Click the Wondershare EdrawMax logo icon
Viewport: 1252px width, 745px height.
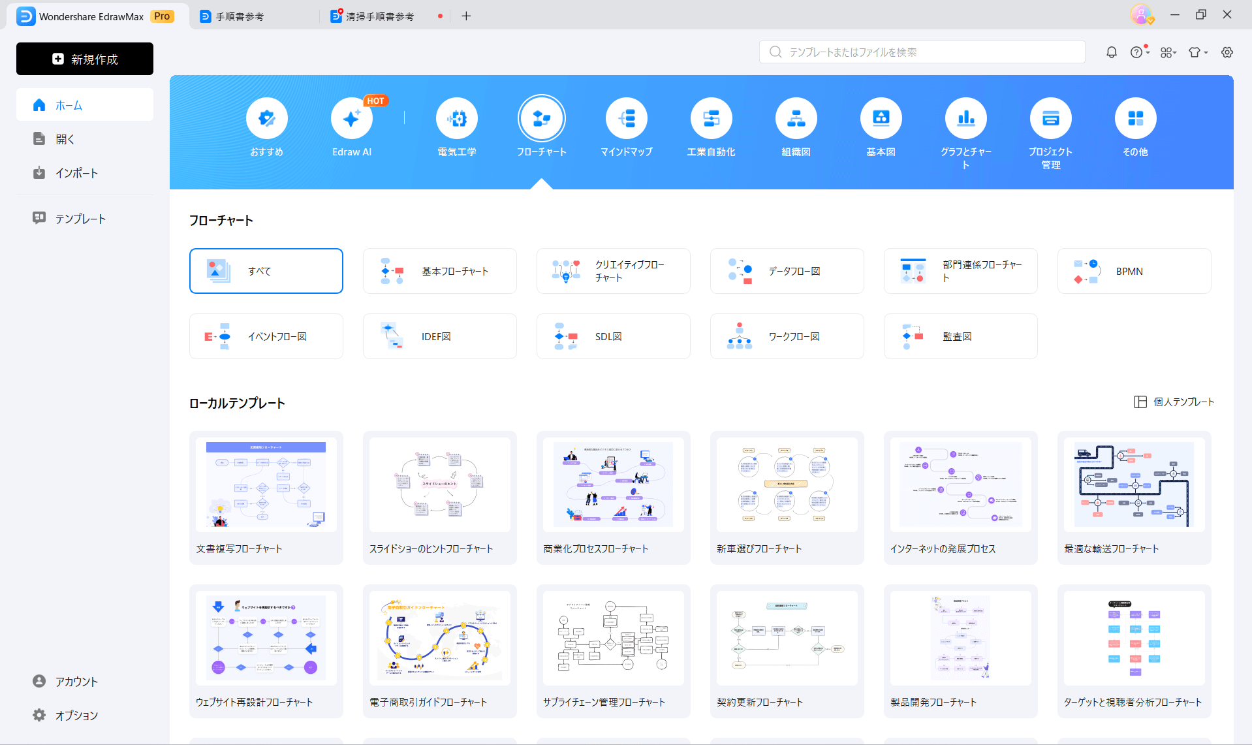[26, 16]
